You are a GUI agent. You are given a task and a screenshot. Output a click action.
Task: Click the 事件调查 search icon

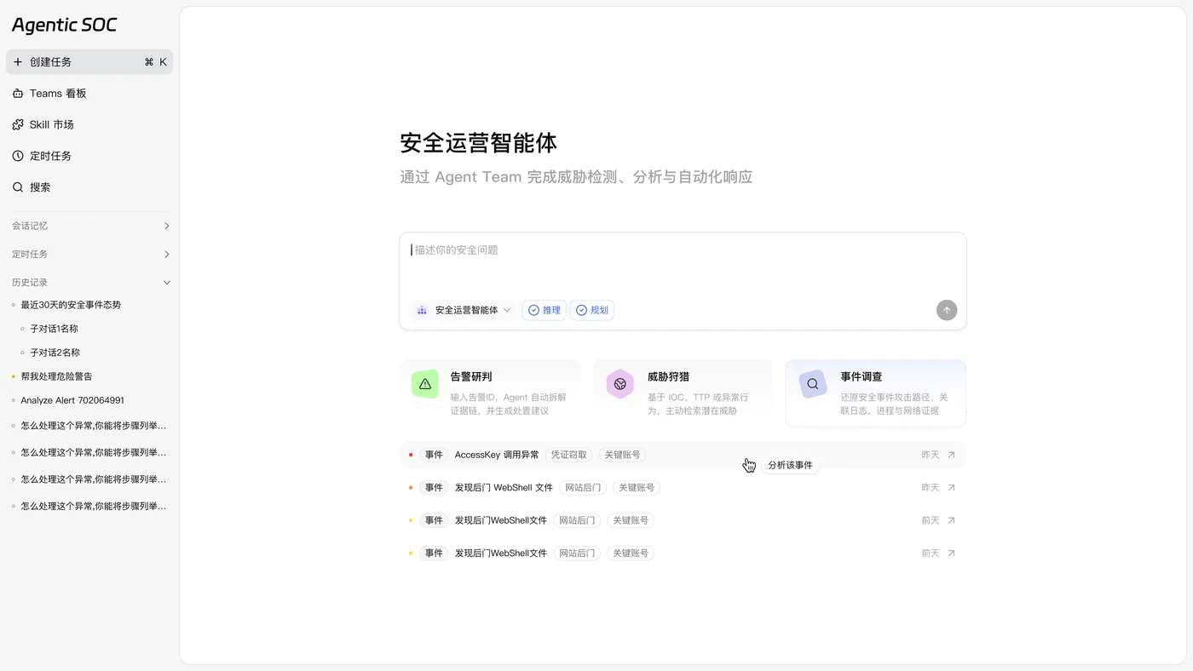coord(813,384)
